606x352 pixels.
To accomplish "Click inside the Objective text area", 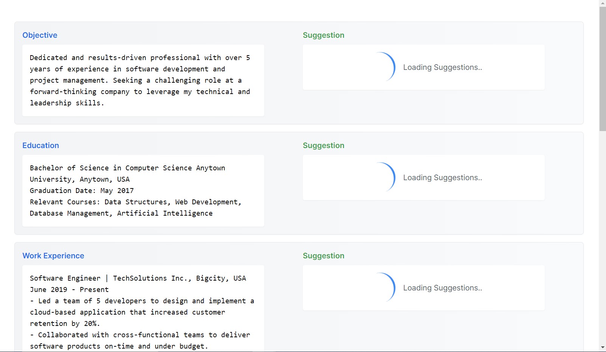I will (x=143, y=80).
